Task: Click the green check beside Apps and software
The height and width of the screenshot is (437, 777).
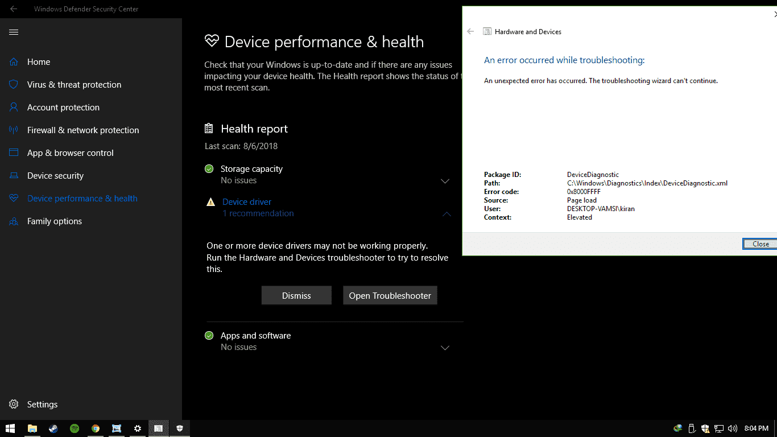Action: [209, 335]
